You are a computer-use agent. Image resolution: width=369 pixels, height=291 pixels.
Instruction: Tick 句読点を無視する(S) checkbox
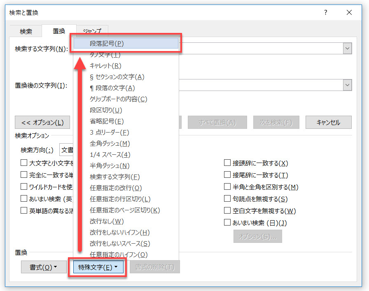pos(227,199)
